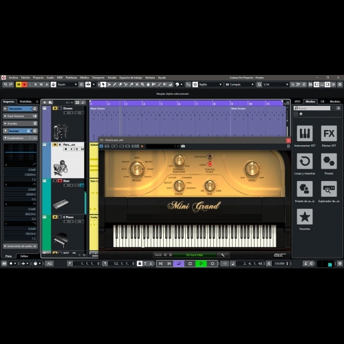This screenshot has width=344, height=344.
Task: Select the Object Selection arrow tool
Action: [x=103, y=85]
